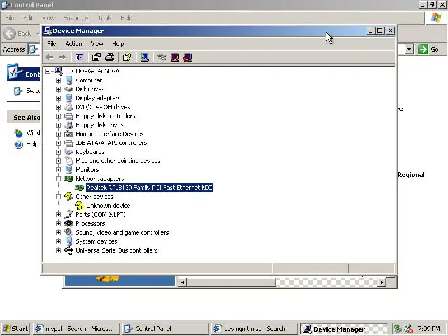The width and height of the screenshot is (448, 336).
Task: Select the Unknown device entry
Action: [x=108, y=206]
